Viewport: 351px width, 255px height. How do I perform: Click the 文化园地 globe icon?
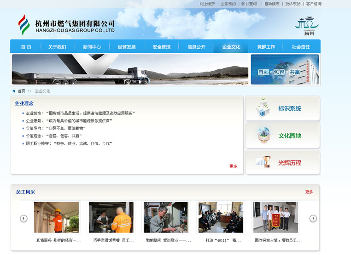tap(263, 135)
